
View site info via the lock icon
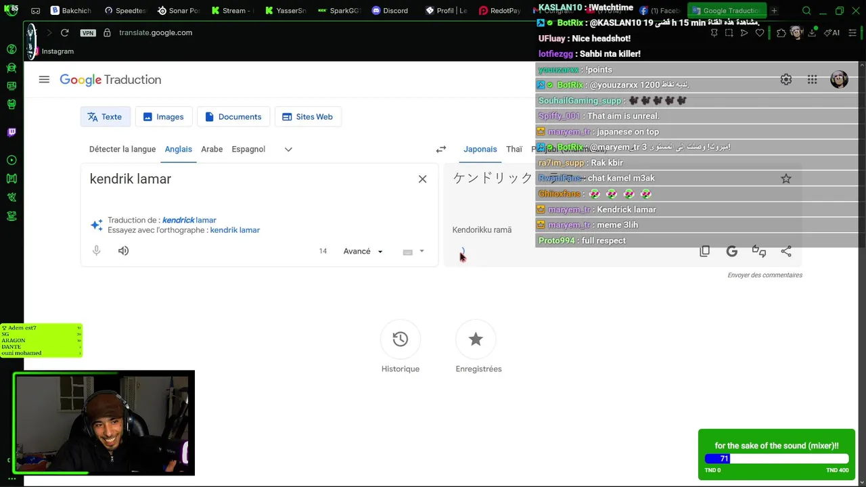[107, 32]
